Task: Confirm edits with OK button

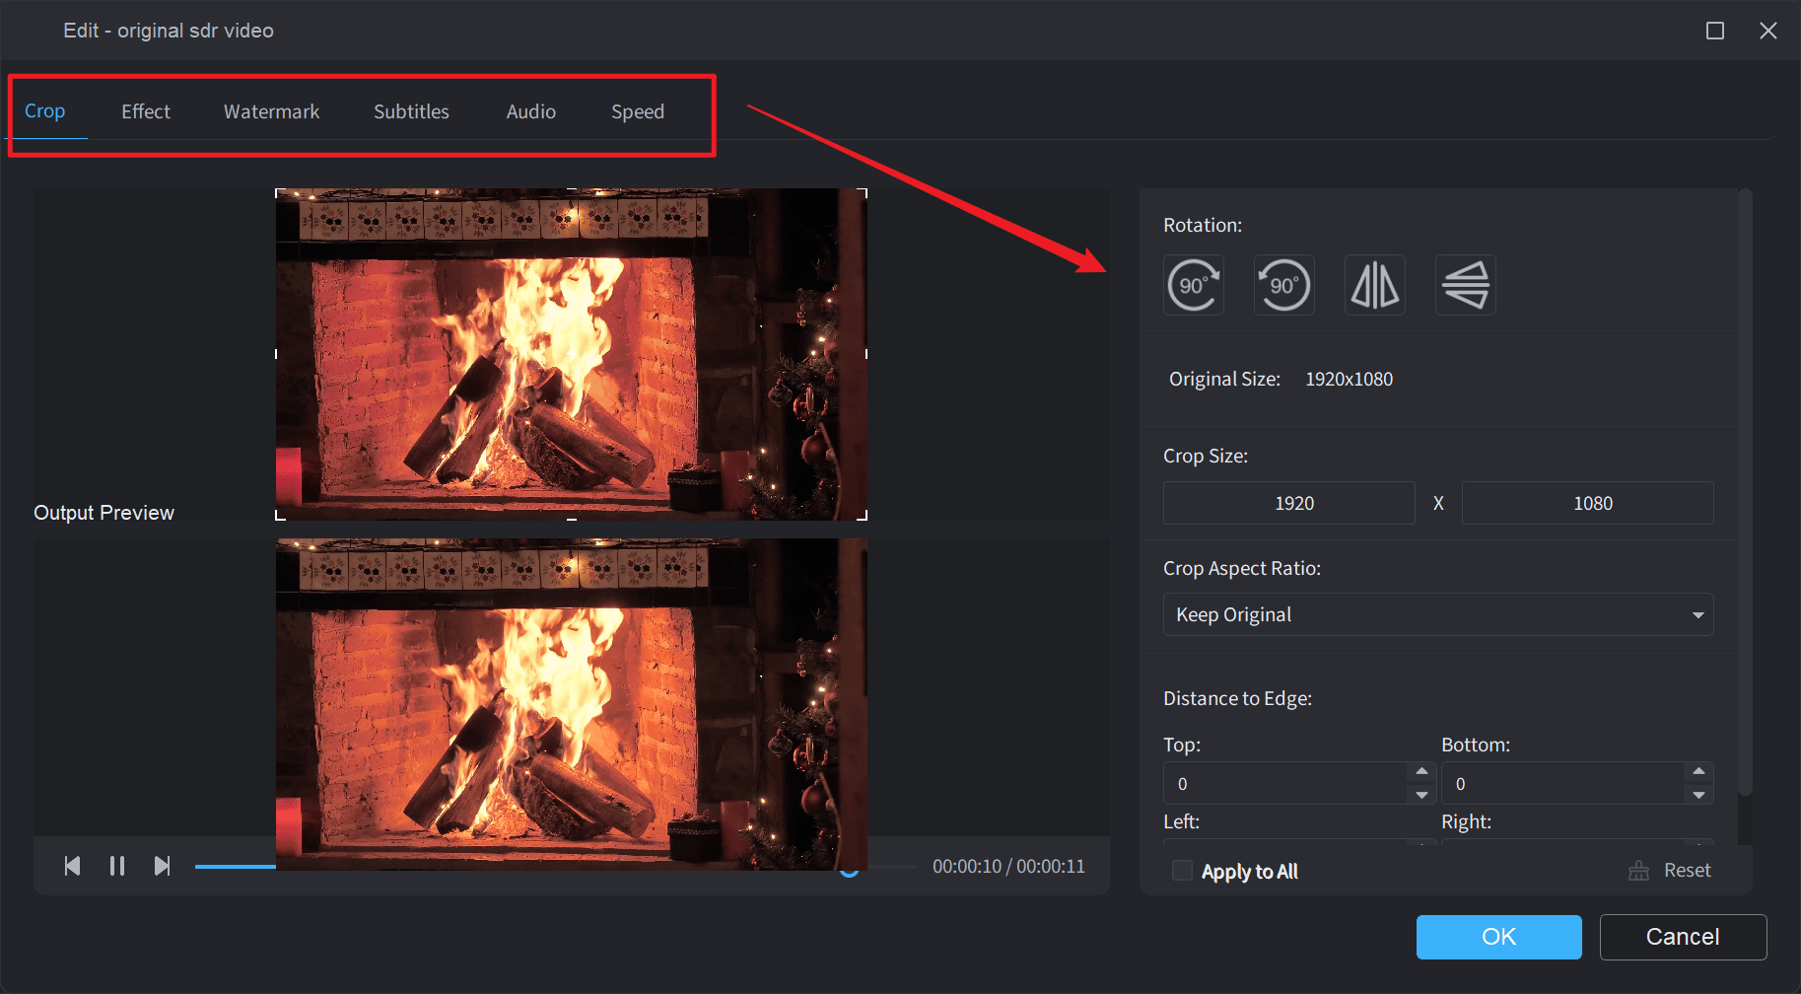Action: point(1499,937)
